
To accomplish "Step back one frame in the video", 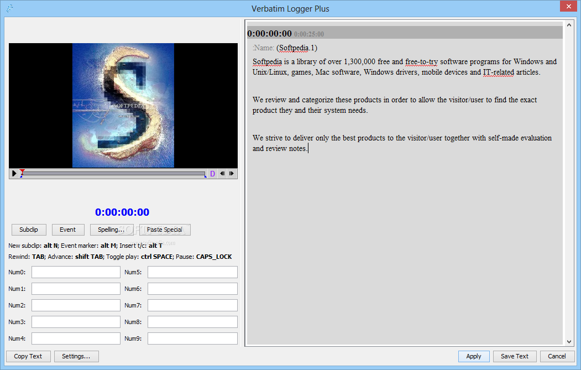I will point(222,173).
